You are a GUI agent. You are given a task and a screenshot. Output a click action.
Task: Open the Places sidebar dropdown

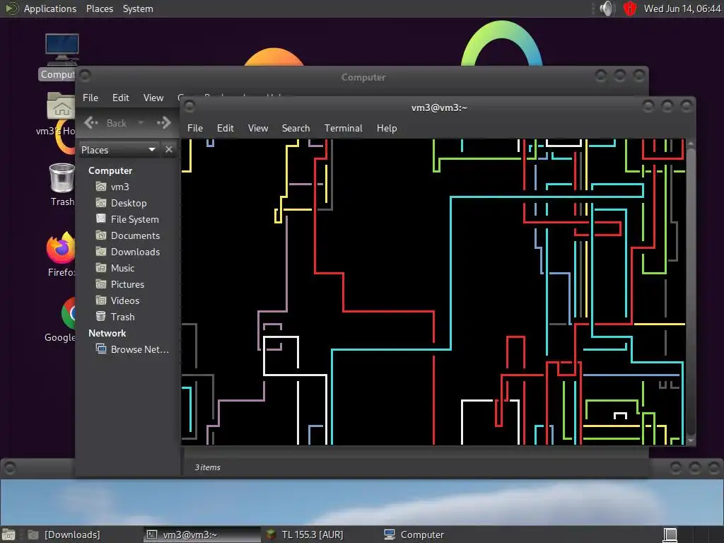pos(119,150)
